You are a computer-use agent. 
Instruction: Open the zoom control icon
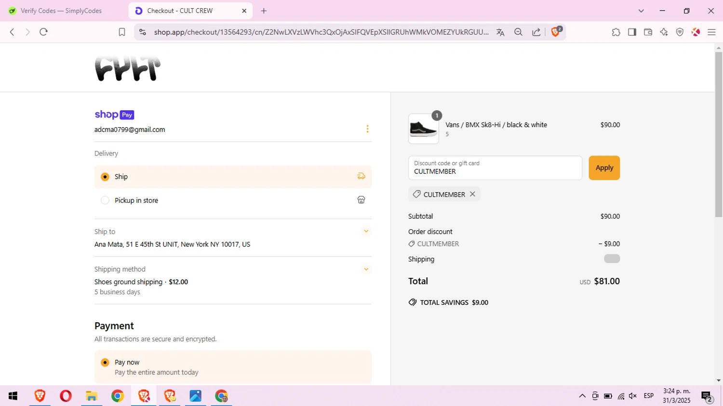tap(518, 32)
